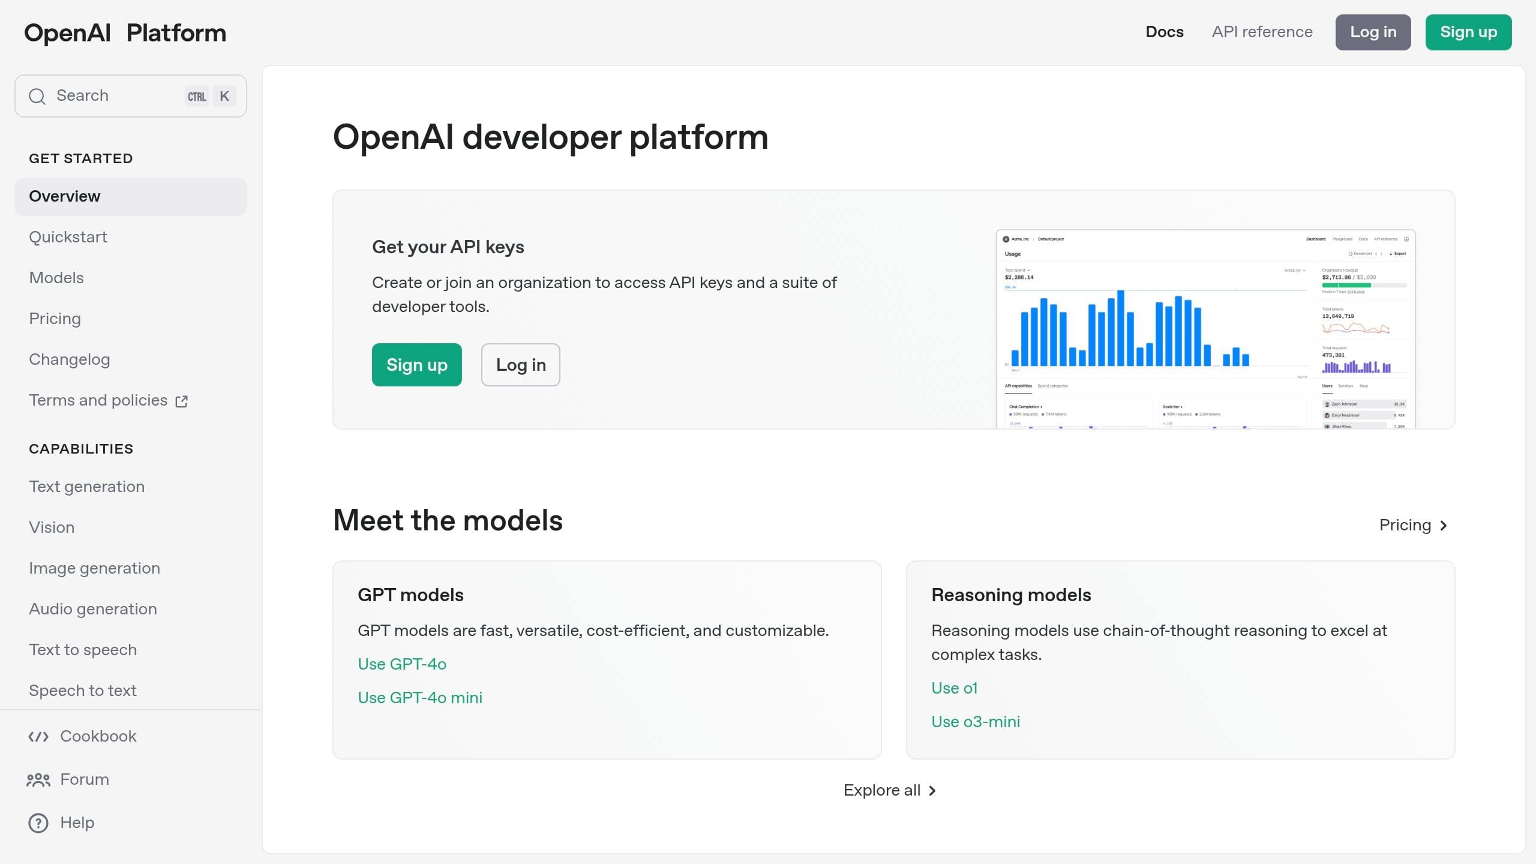Click the GPT models card heading
The width and height of the screenshot is (1536, 864).
pyautogui.click(x=410, y=595)
